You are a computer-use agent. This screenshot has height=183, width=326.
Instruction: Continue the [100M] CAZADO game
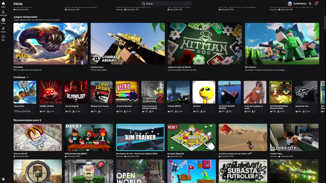tap(50, 92)
